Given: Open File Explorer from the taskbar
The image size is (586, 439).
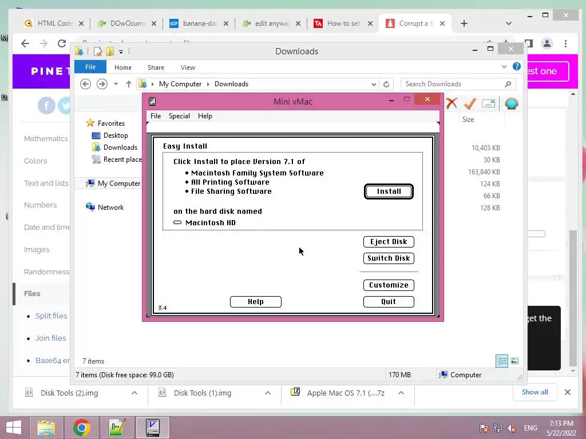Looking at the screenshot, I should pyautogui.click(x=46, y=428).
